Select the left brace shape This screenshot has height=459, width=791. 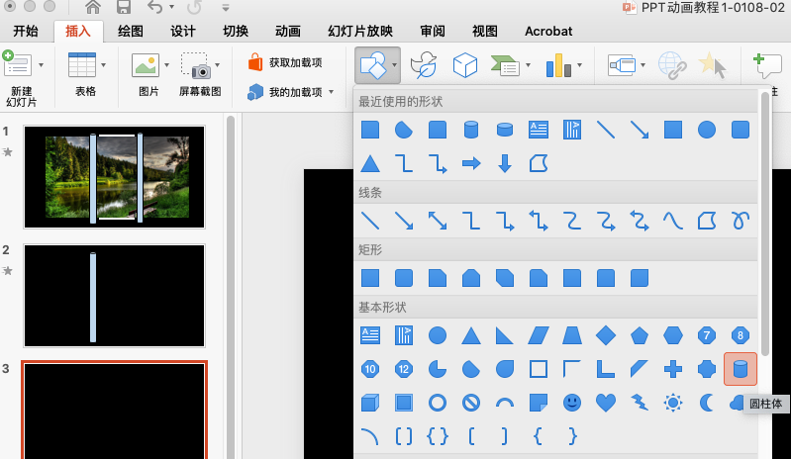[x=539, y=436]
